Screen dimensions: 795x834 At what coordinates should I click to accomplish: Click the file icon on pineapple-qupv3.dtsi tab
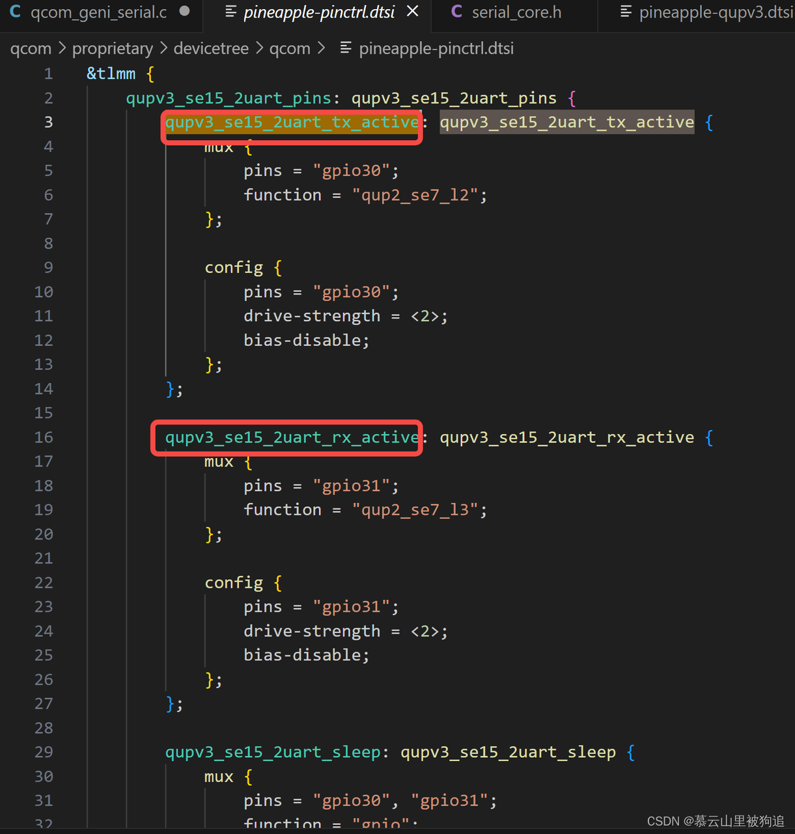point(626,12)
